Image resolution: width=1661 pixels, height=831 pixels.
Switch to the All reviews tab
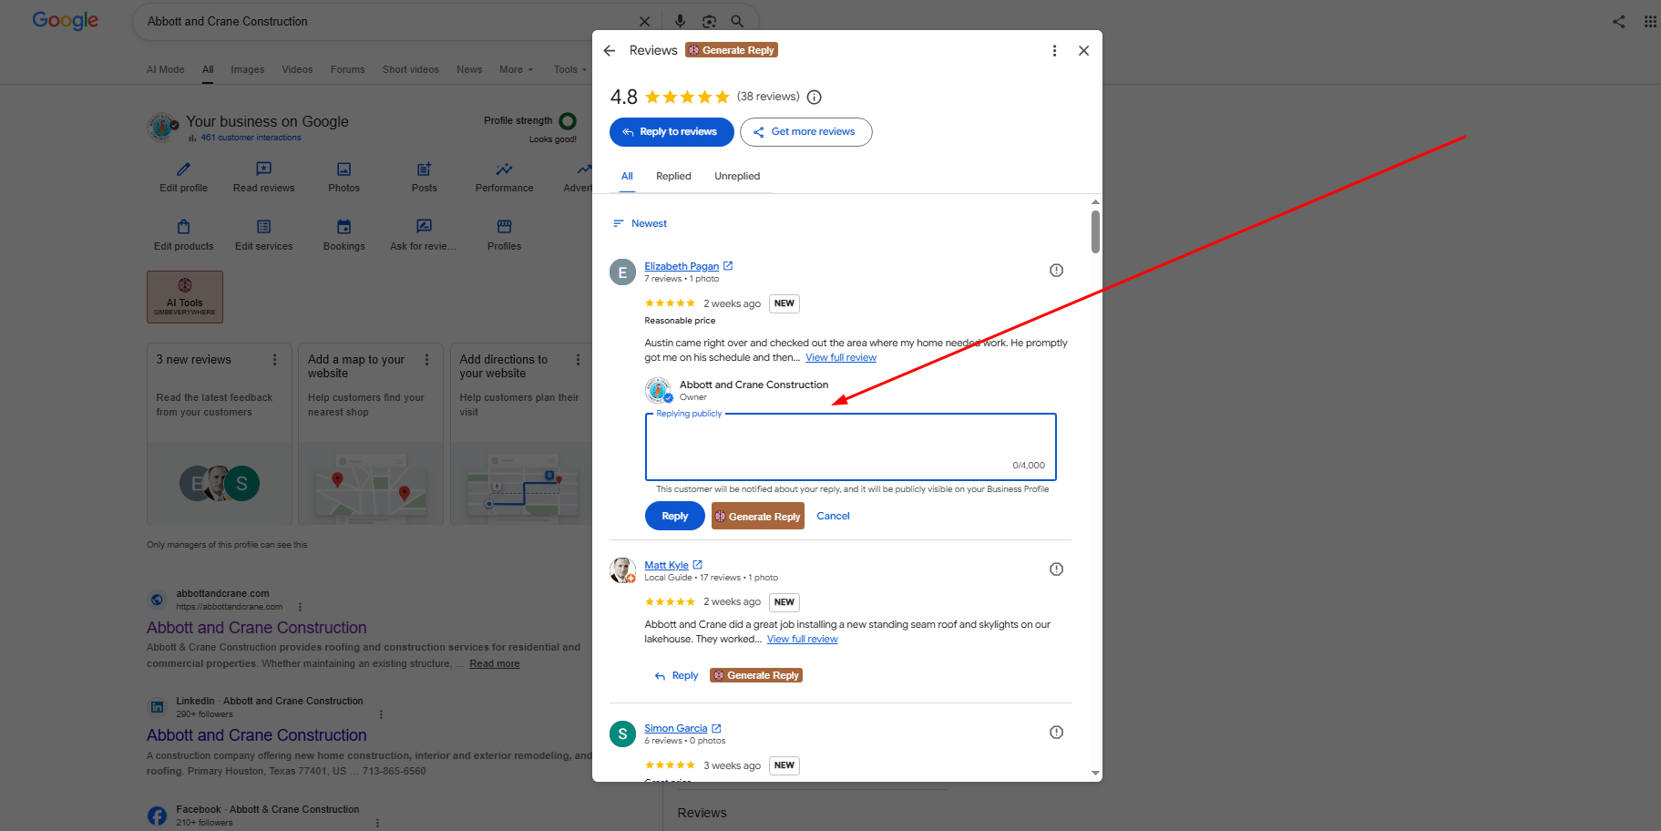[x=627, y=177]
